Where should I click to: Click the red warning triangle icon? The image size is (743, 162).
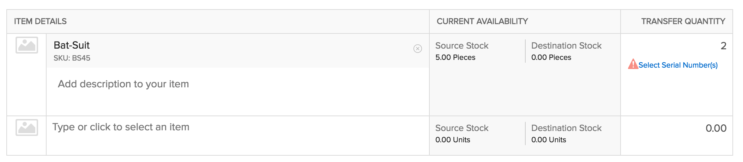click(x=633, y=64)
